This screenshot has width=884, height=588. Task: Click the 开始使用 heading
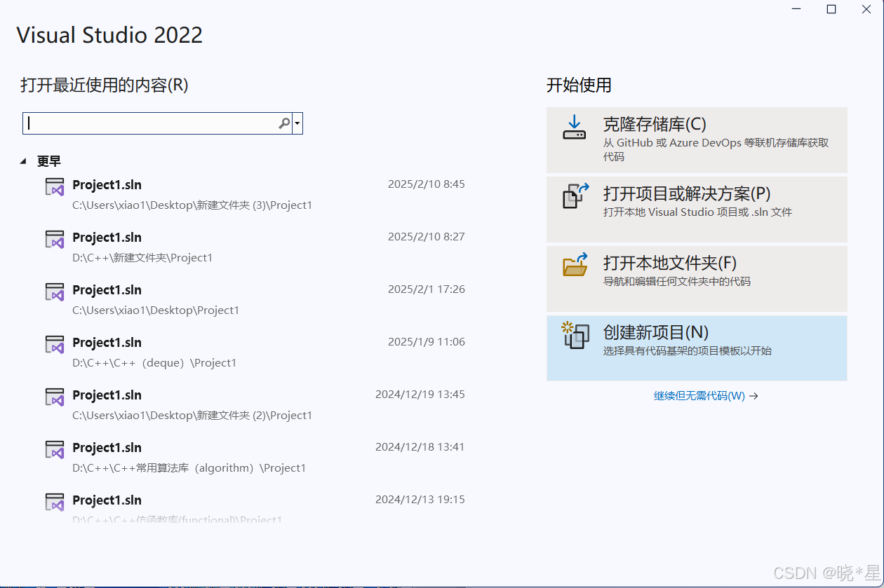(579, 86)
